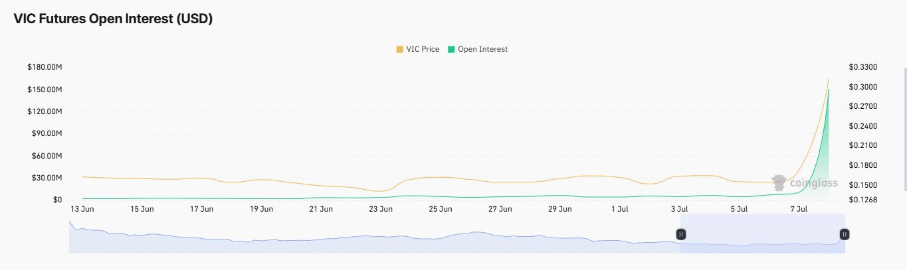Image resolution: width=907 pixels, height=270 pixels.
Task: Click the $0.1268 right axis label
Action: 862,200
